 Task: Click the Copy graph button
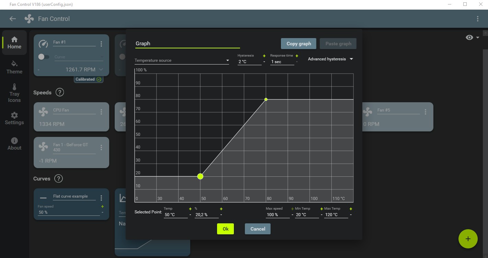coord(299,44)
